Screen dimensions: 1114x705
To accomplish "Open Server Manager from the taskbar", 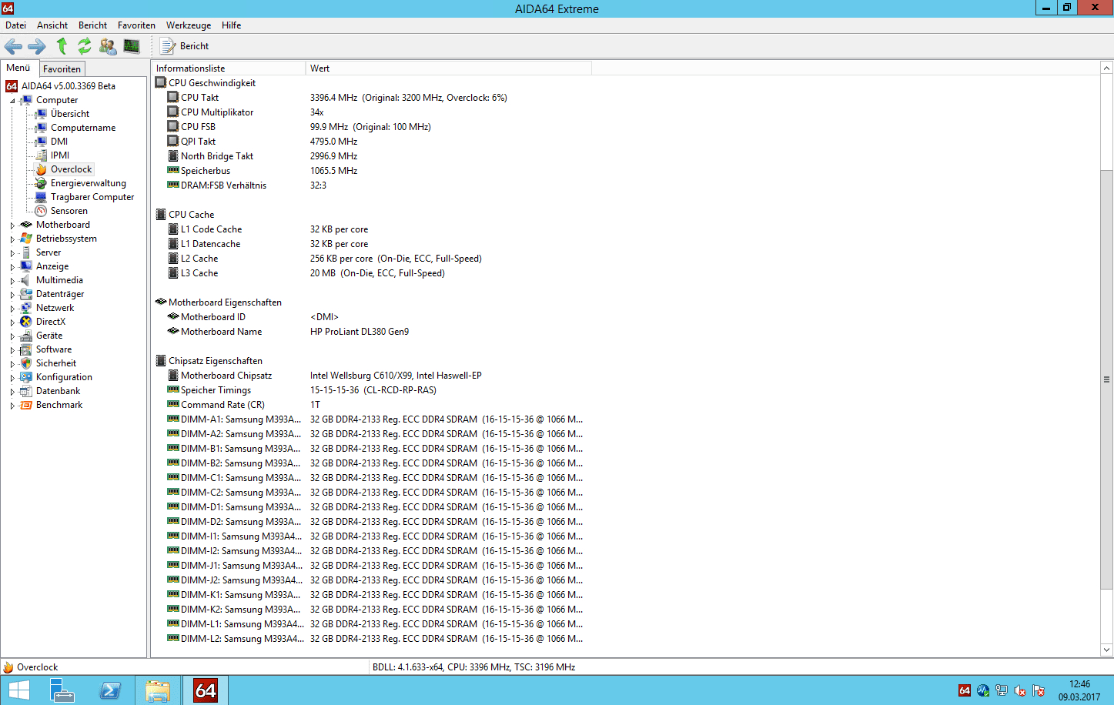I will [62, 690].
